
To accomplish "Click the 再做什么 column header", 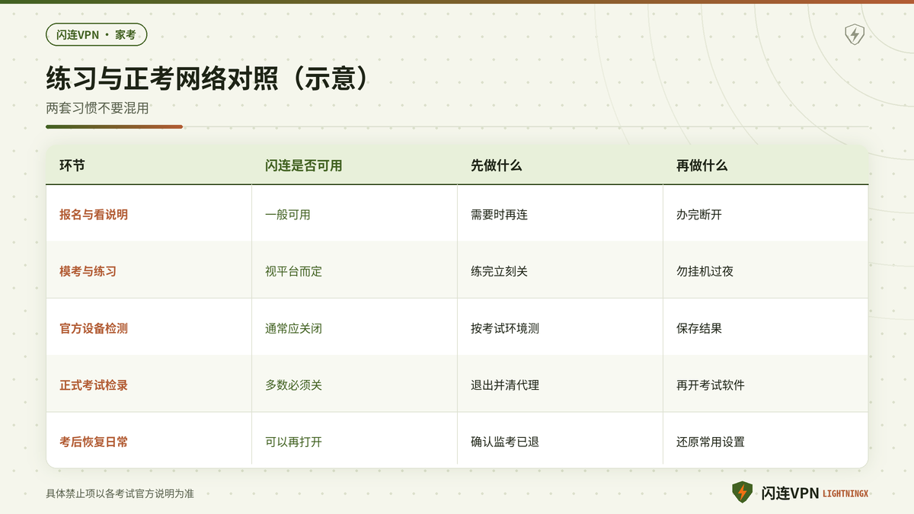I will [x=702, y=165].
